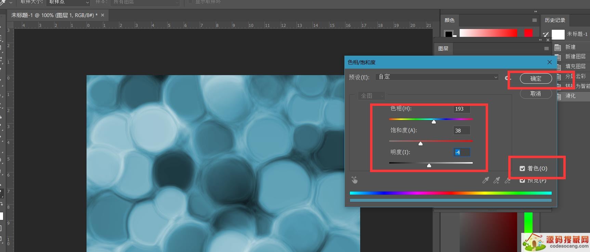Close the 未标题-1 document tab

click(x=102, y=15)
